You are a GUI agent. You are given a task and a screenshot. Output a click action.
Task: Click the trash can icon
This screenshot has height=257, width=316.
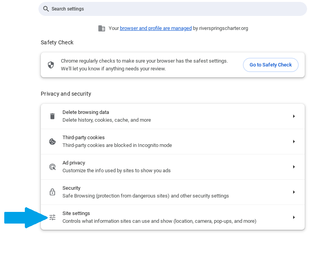[52, 116]
